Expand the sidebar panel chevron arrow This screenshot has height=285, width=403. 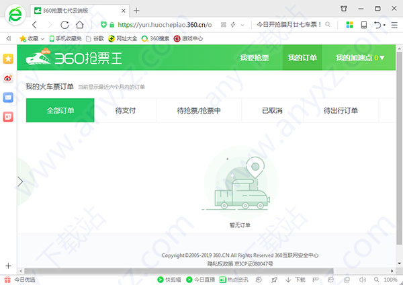20,181
